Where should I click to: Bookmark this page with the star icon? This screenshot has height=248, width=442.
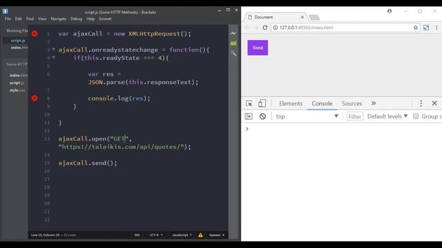coord(416,28)
